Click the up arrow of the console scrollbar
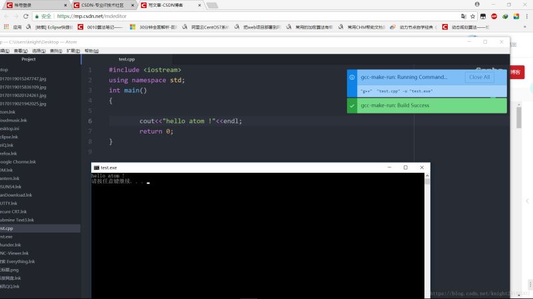Image resolution: width=533 pixels, height=299 pixels. pos(427,175)
